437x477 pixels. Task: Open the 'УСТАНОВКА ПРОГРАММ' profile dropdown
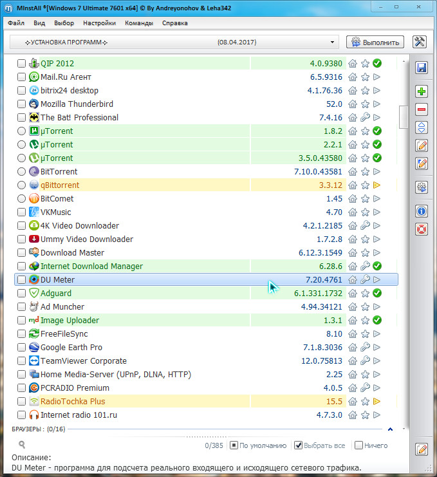click(174, 42)
